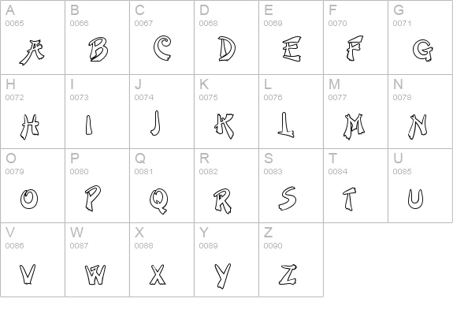Click the letter U glyph preview

click(x=415, y=199)
